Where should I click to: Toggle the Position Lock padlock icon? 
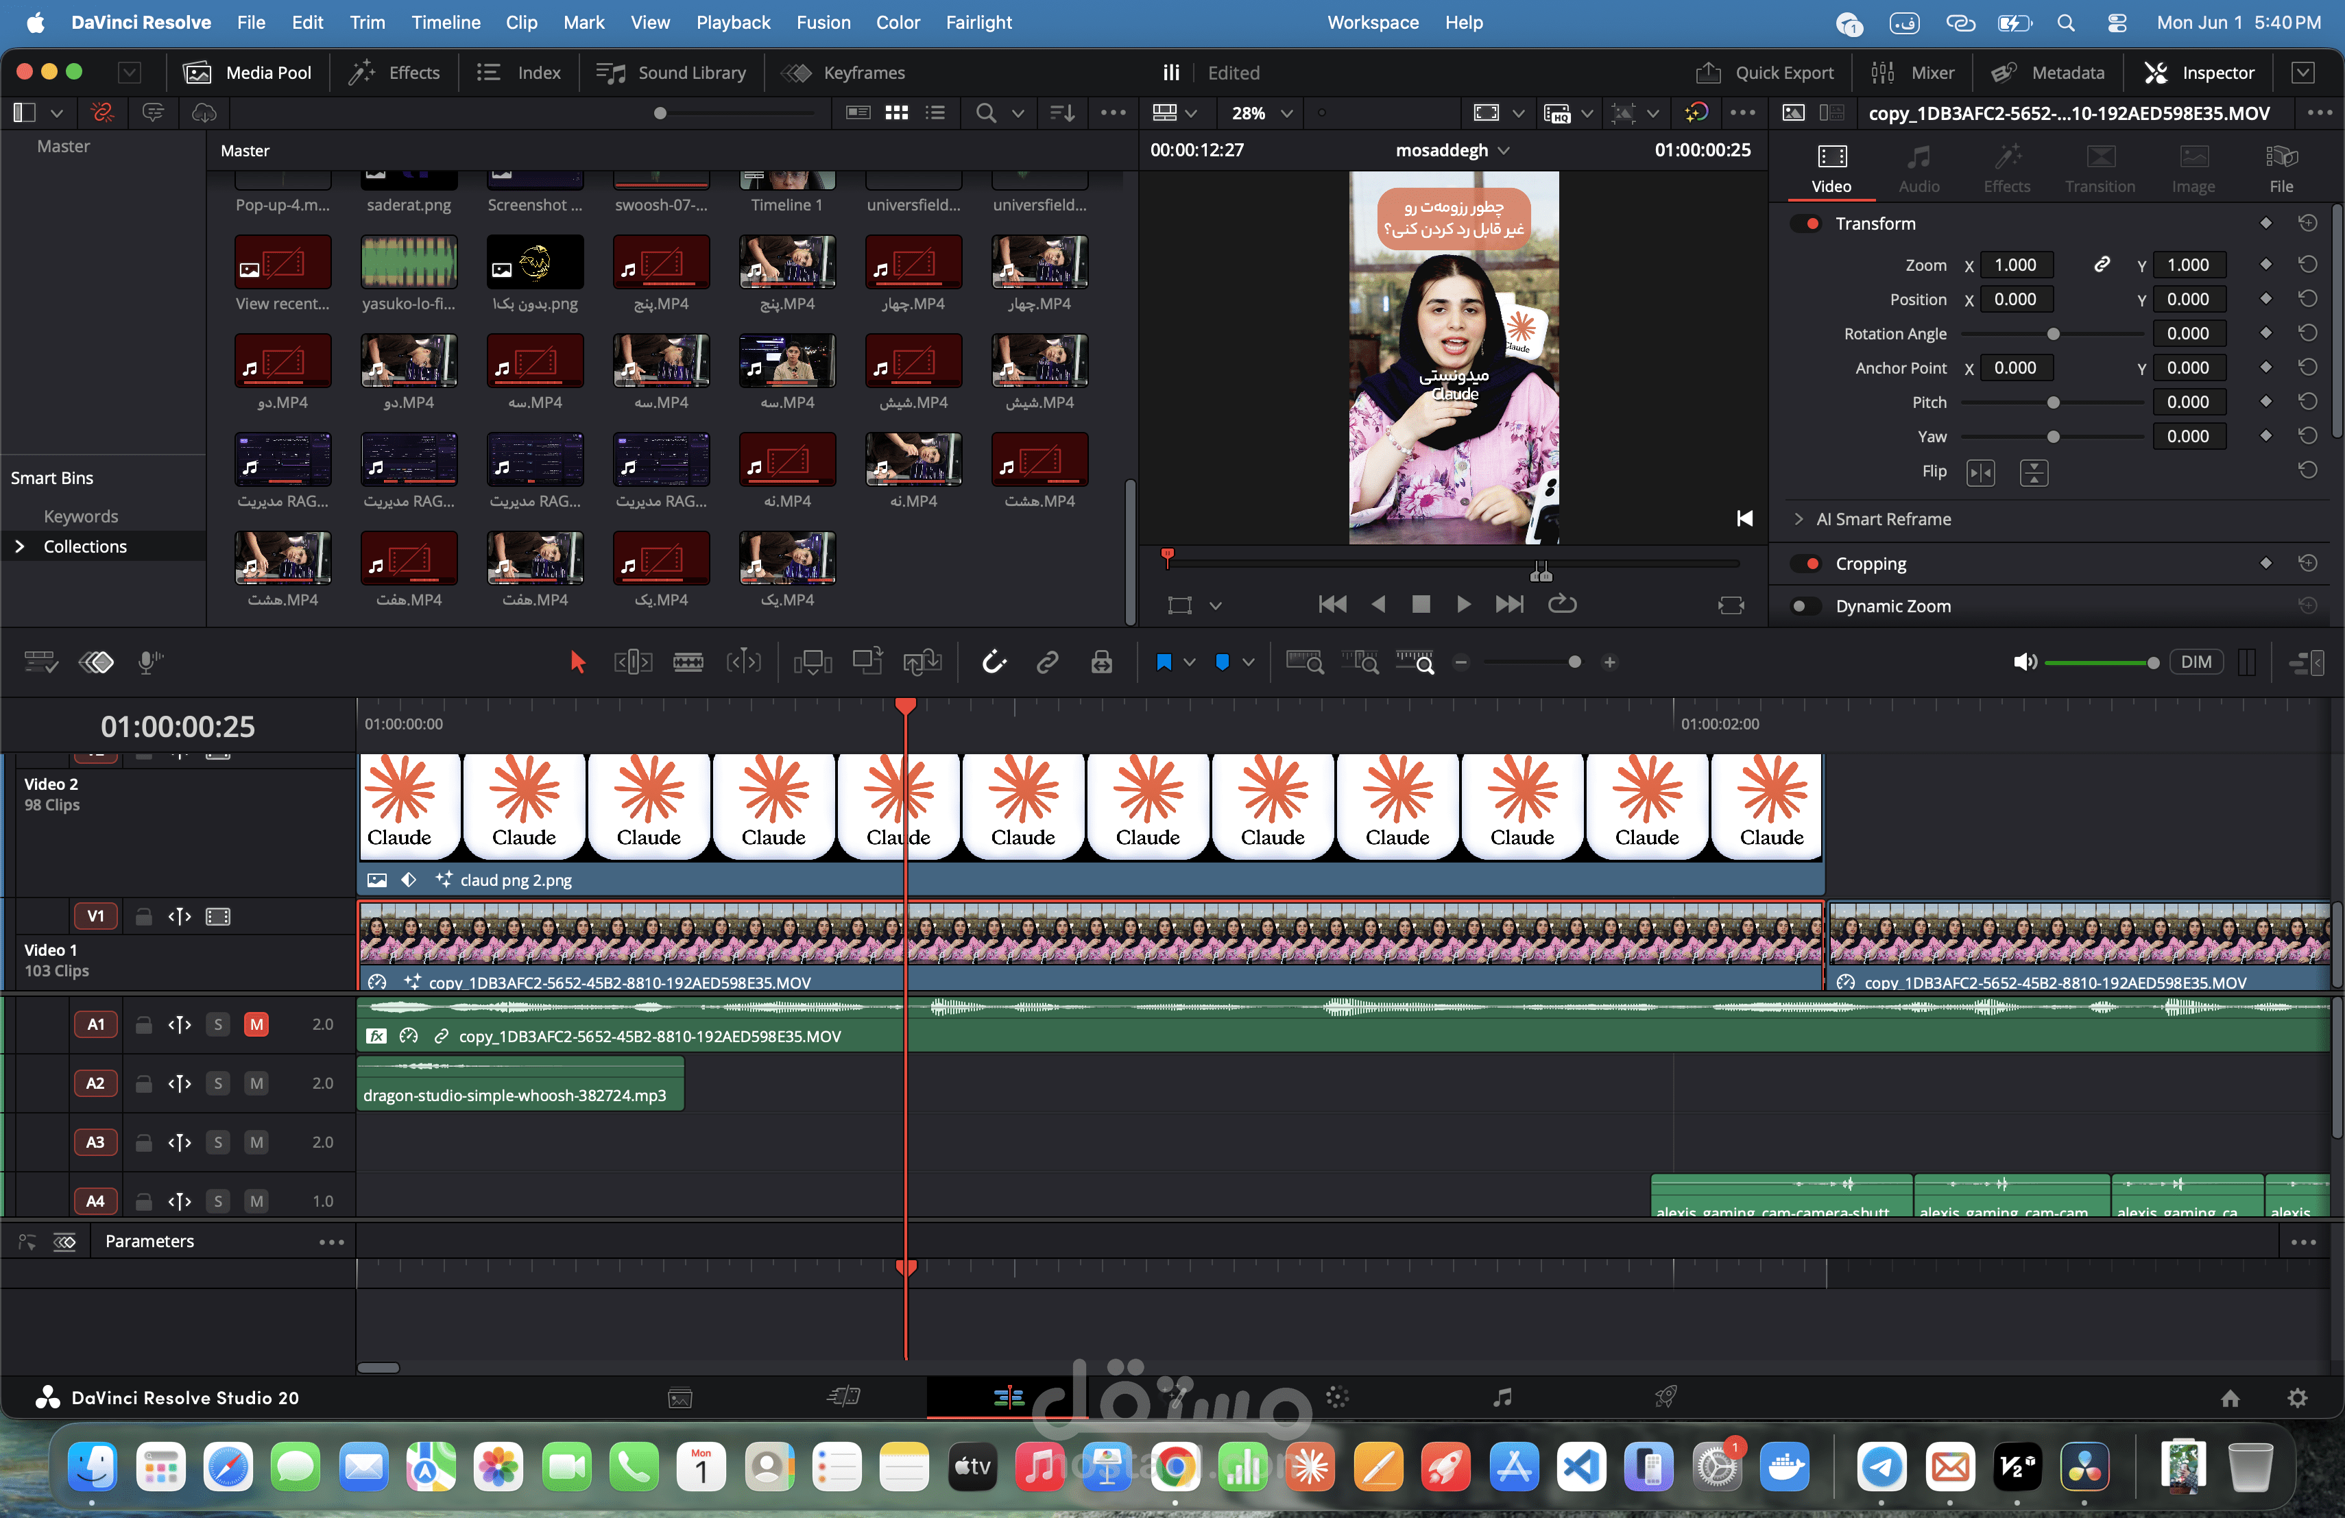[x=1102, y=662]
